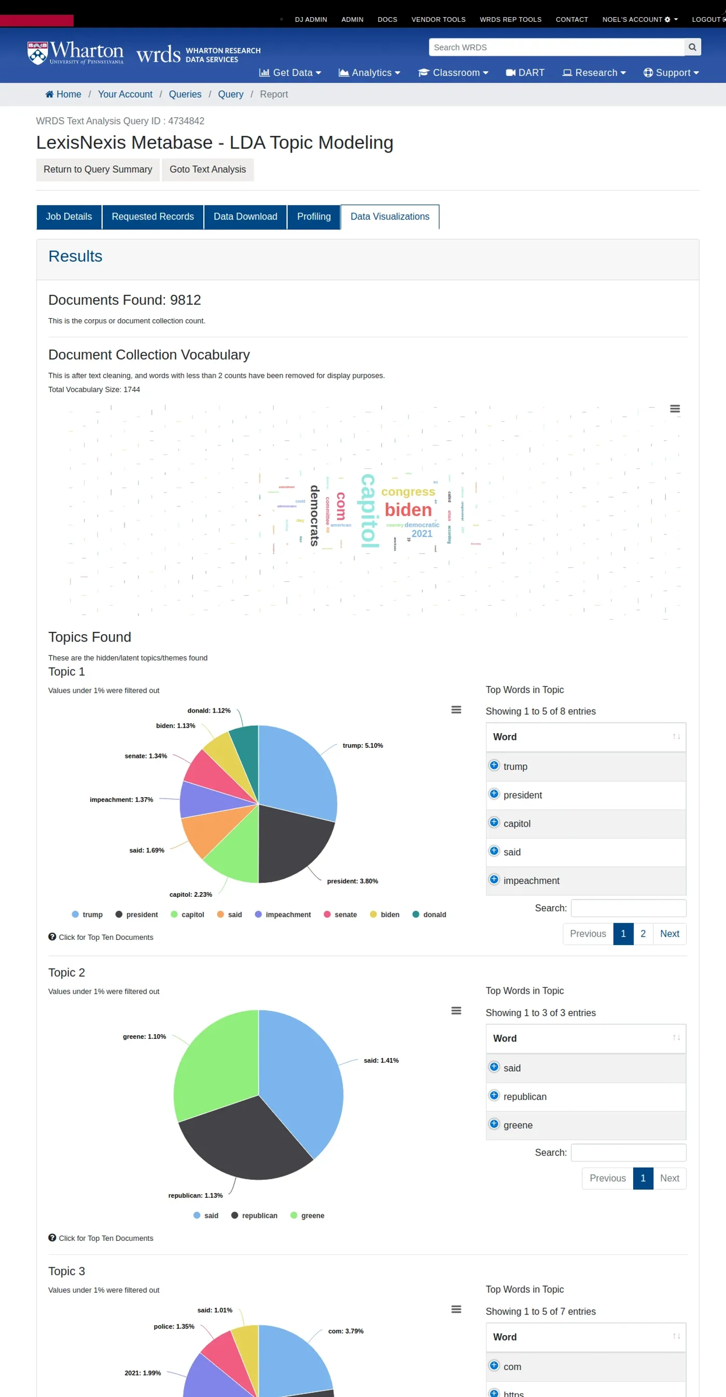The width and height of the screenshot is (726, 1397).
Task: Toggle donald legend item in Topic 1
Action: coord(430,914)
